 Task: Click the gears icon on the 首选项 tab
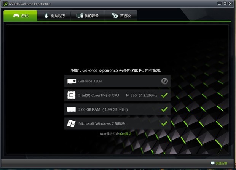pyautogui.click(x=115, y=16)
